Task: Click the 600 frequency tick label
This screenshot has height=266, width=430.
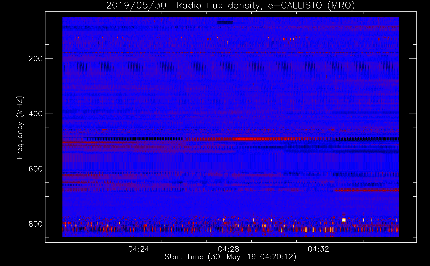Action: pyautogui.click(x=36, y=169)
